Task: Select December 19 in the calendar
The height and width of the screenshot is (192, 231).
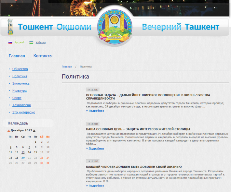Action: coord(17,157)
